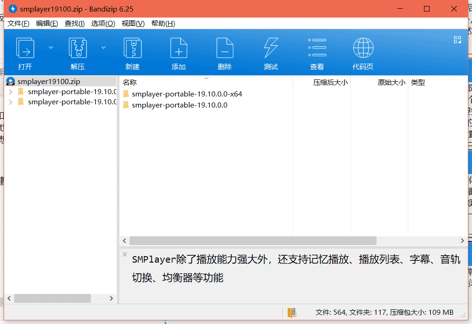The height and width of the screenshot is (324, 472).
Task: Open the 选项(O) menu
Action: [x=103, y=24]
